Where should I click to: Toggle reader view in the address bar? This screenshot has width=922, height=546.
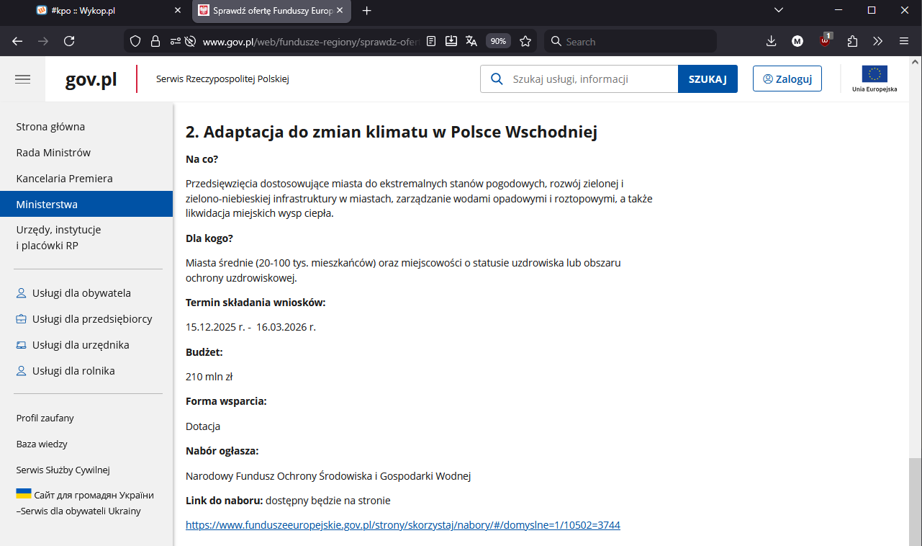(x=431, y=41)
